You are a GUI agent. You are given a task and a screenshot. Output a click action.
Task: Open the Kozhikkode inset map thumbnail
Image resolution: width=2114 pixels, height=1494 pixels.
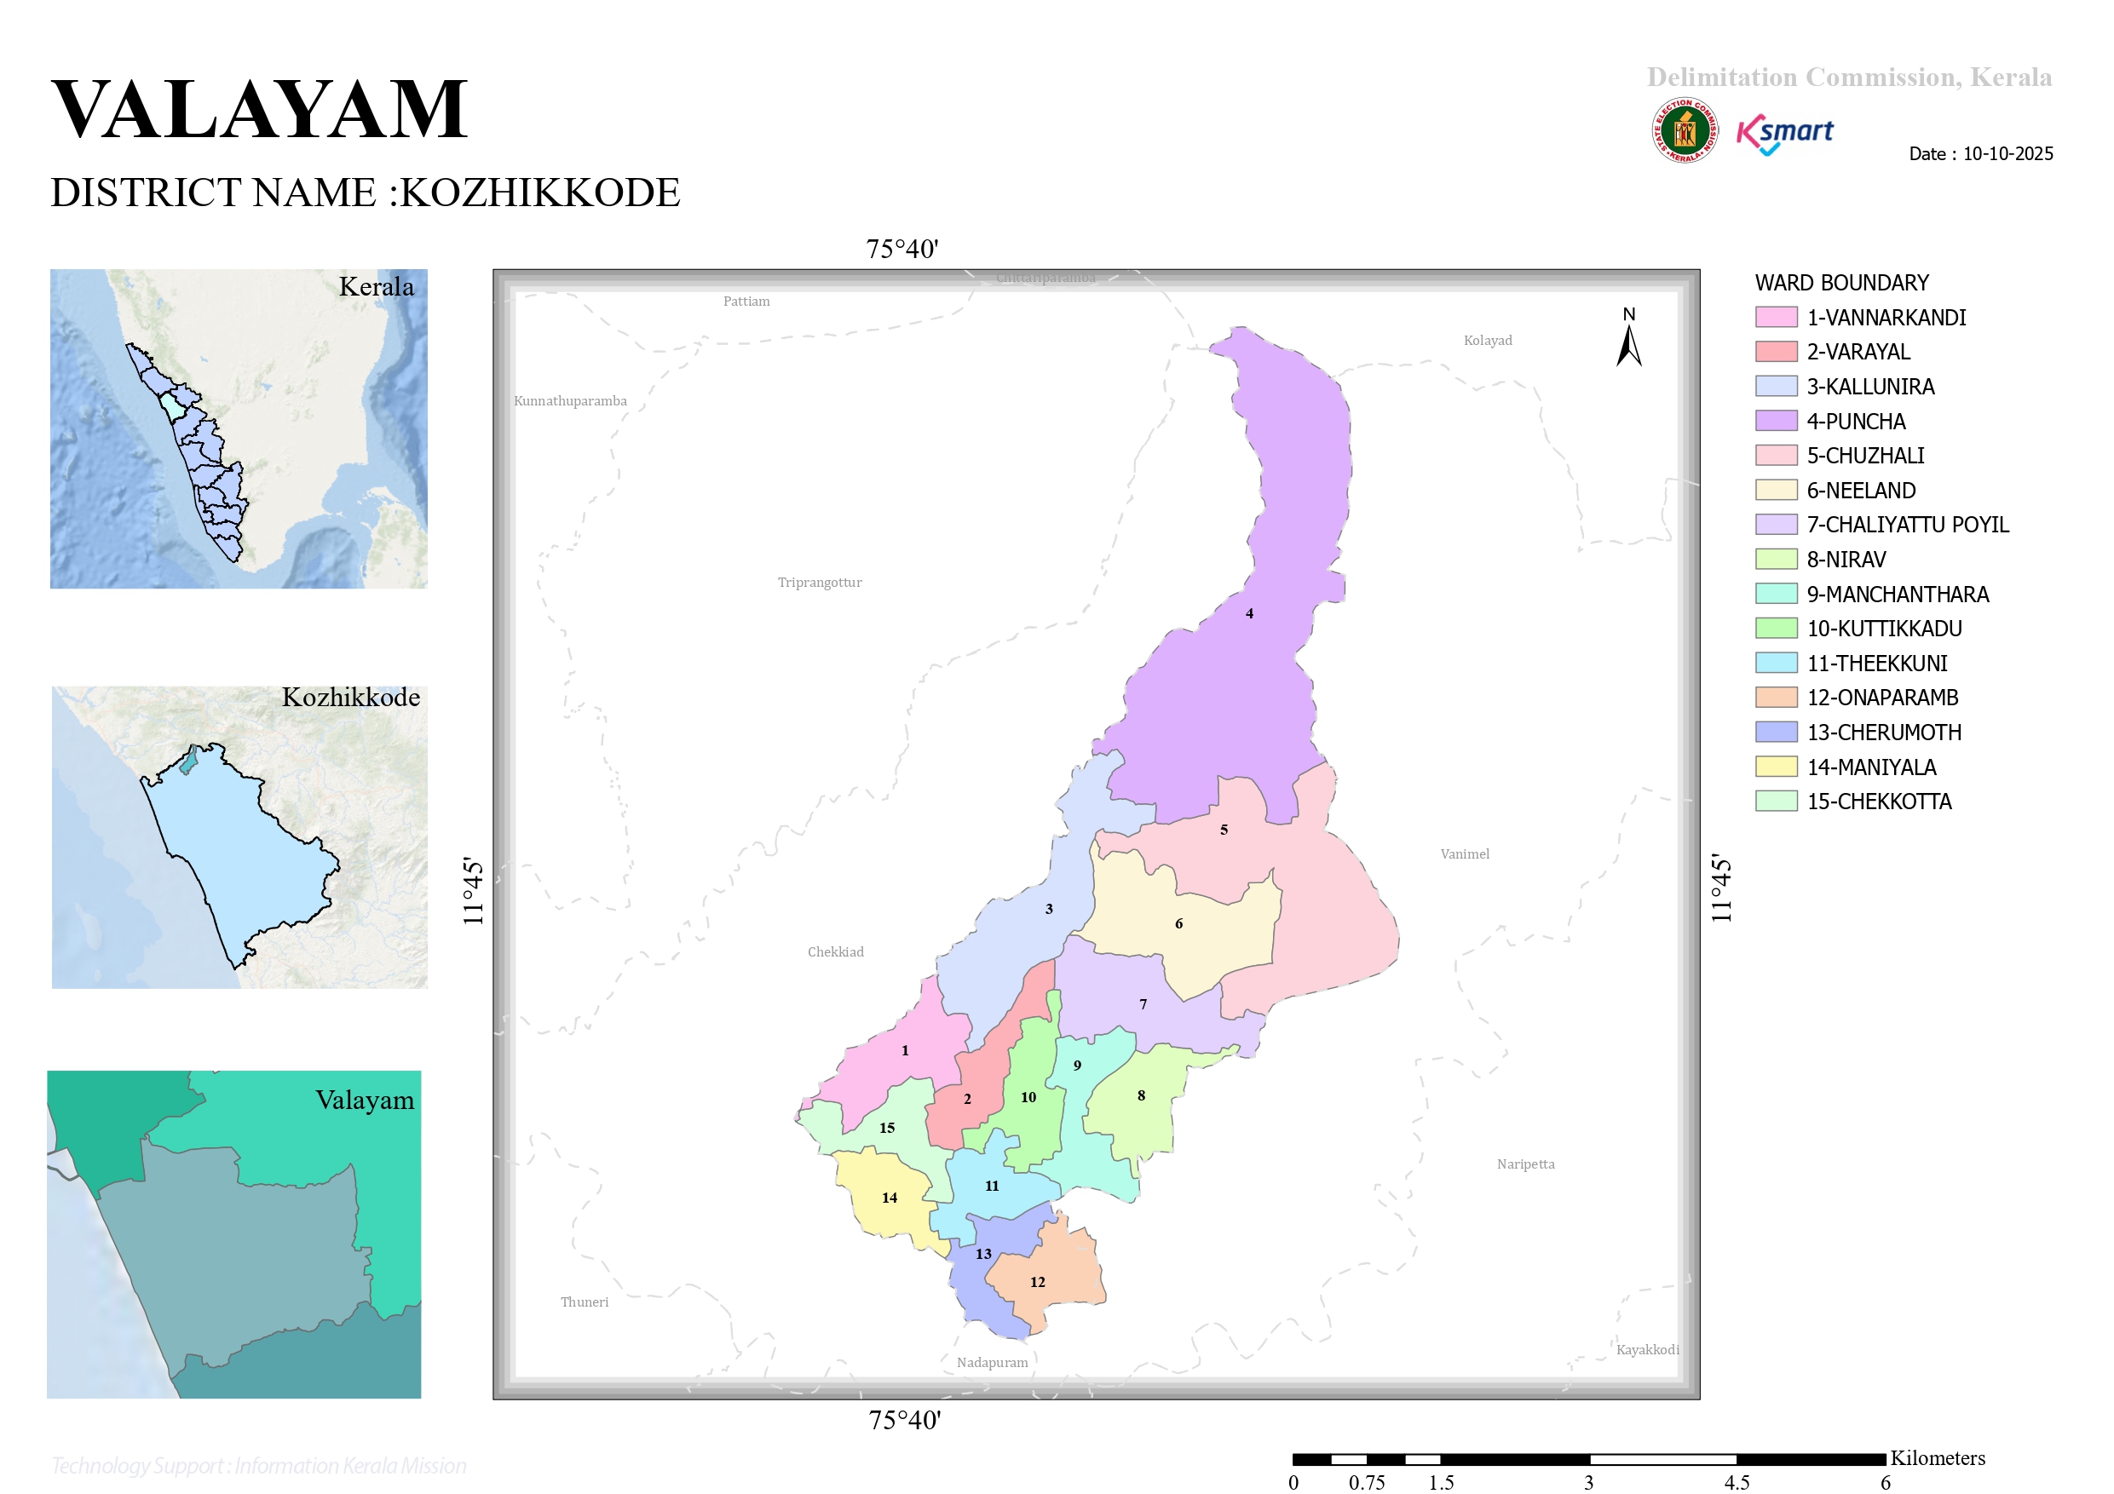pyautogui.click(x=239, y=837)
